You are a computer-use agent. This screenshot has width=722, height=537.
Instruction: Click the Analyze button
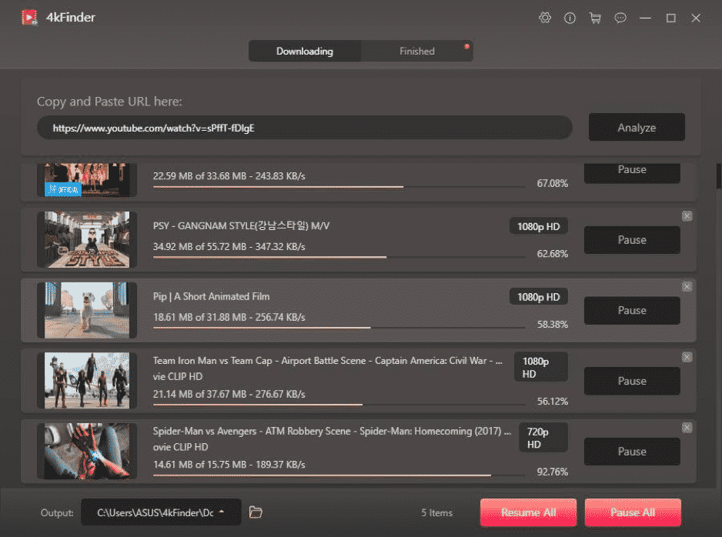coord(636,127)
